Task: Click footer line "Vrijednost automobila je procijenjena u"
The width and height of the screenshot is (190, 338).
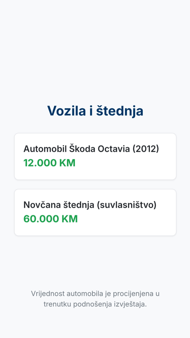Action: [95, 293]
